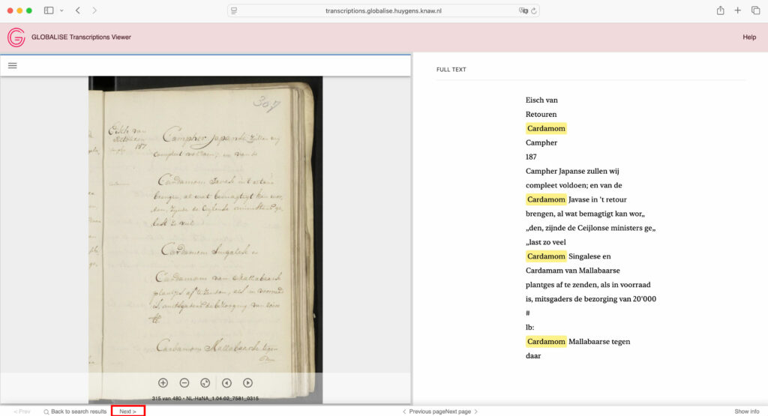Image resolution: width=768 pixels, height=416 pixels.
Task: Share this page
Action: 720,10
